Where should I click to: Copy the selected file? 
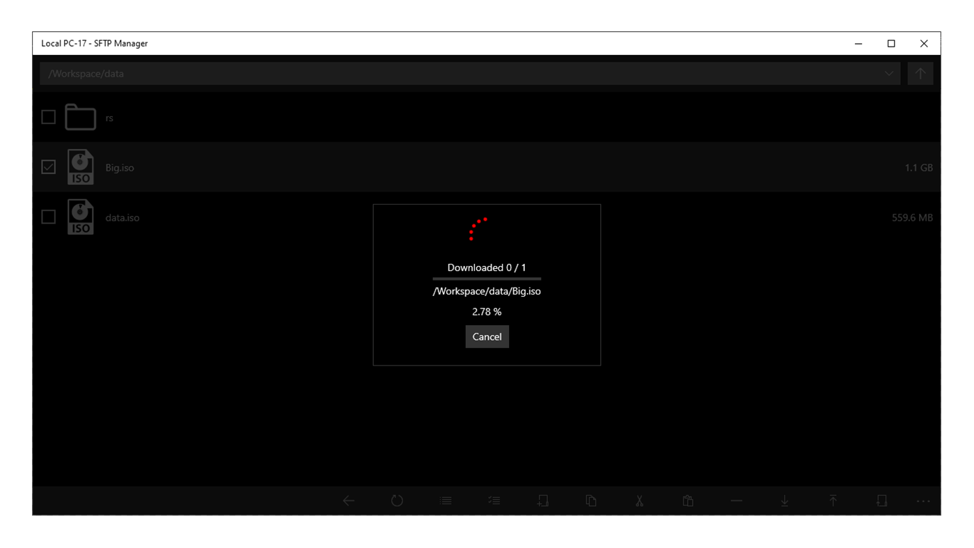click(591, 500)
